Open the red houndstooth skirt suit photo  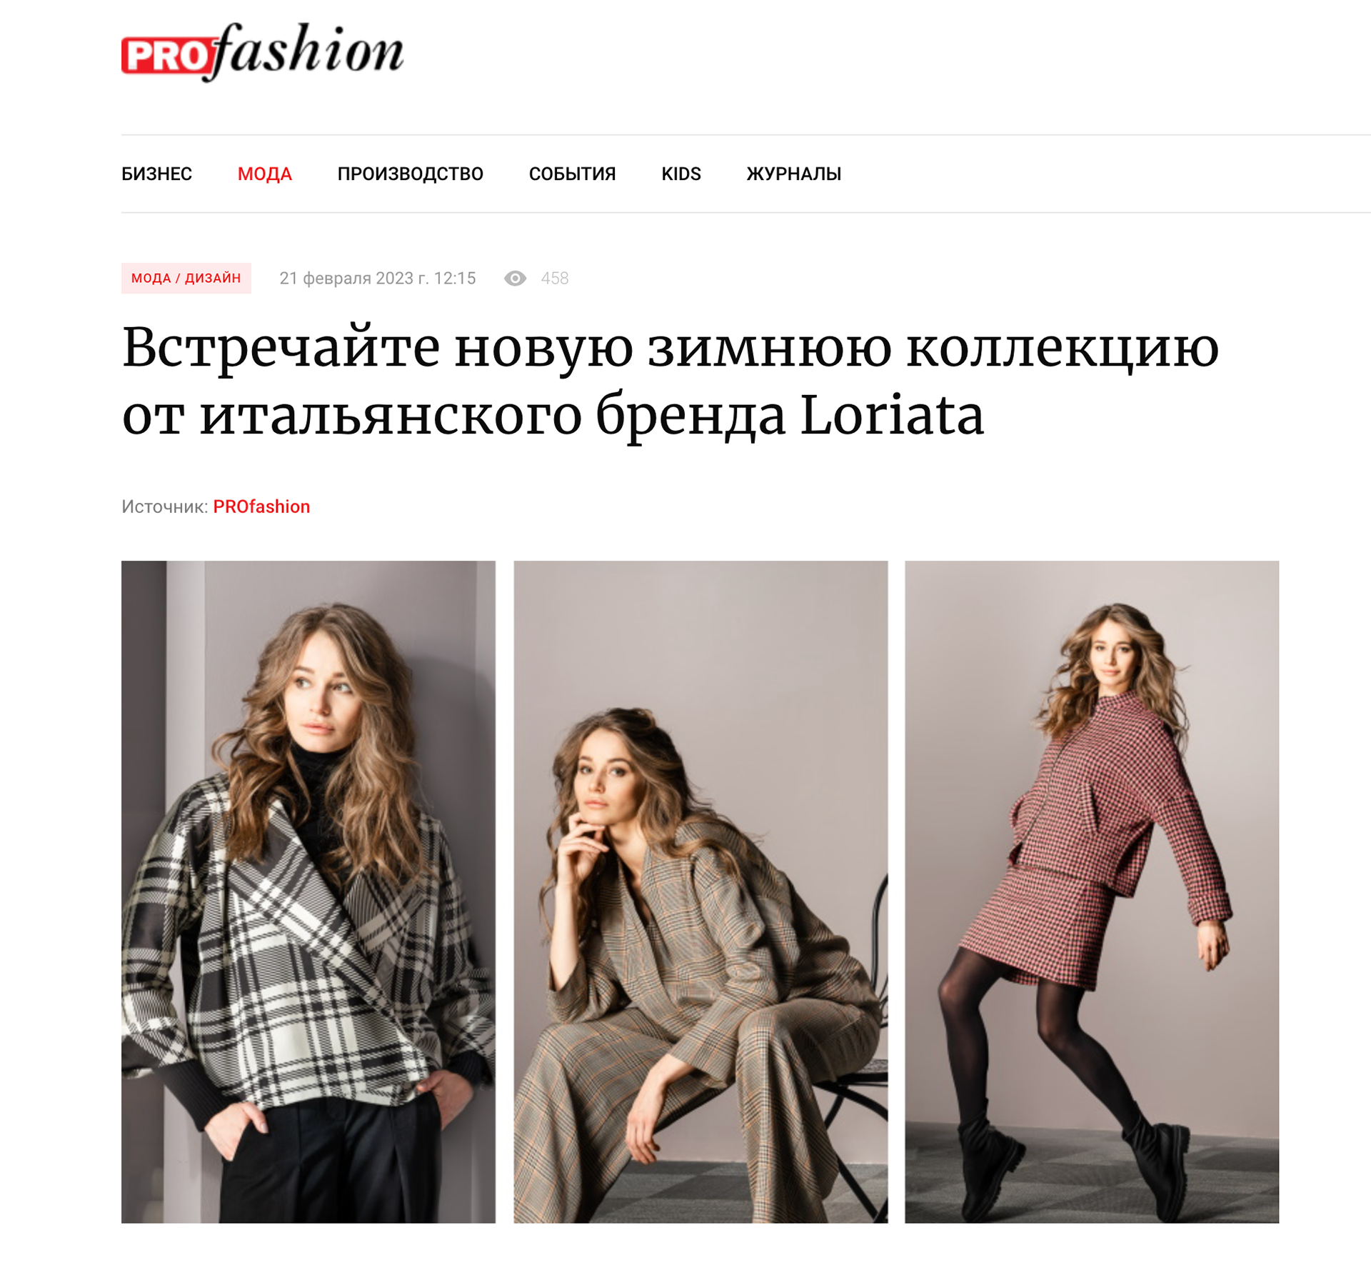coord(1092,891)
